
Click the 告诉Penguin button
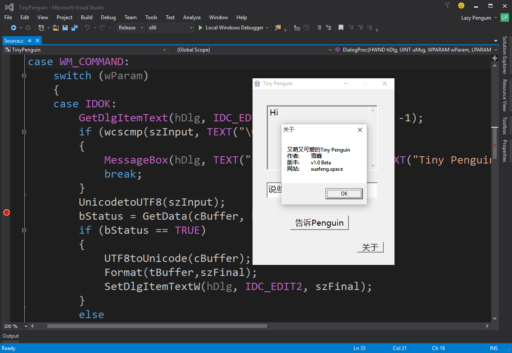(x=319, y=223)
